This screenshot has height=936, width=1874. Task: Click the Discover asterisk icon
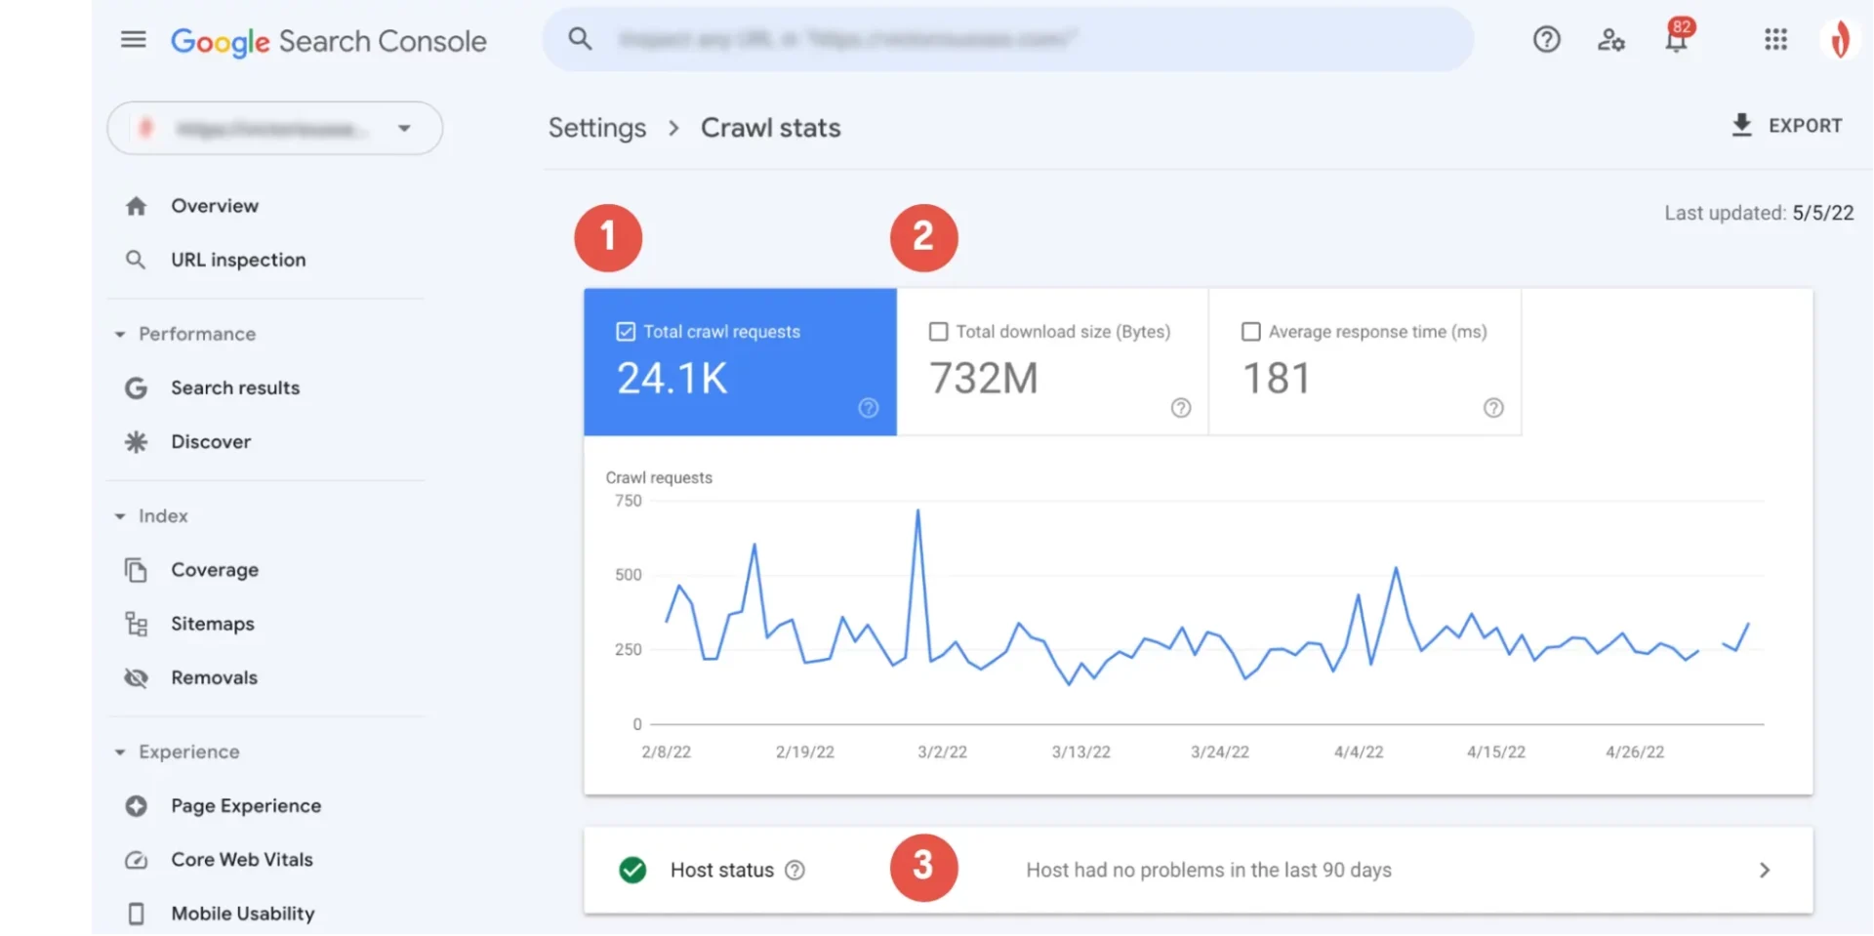click(136, 442)
